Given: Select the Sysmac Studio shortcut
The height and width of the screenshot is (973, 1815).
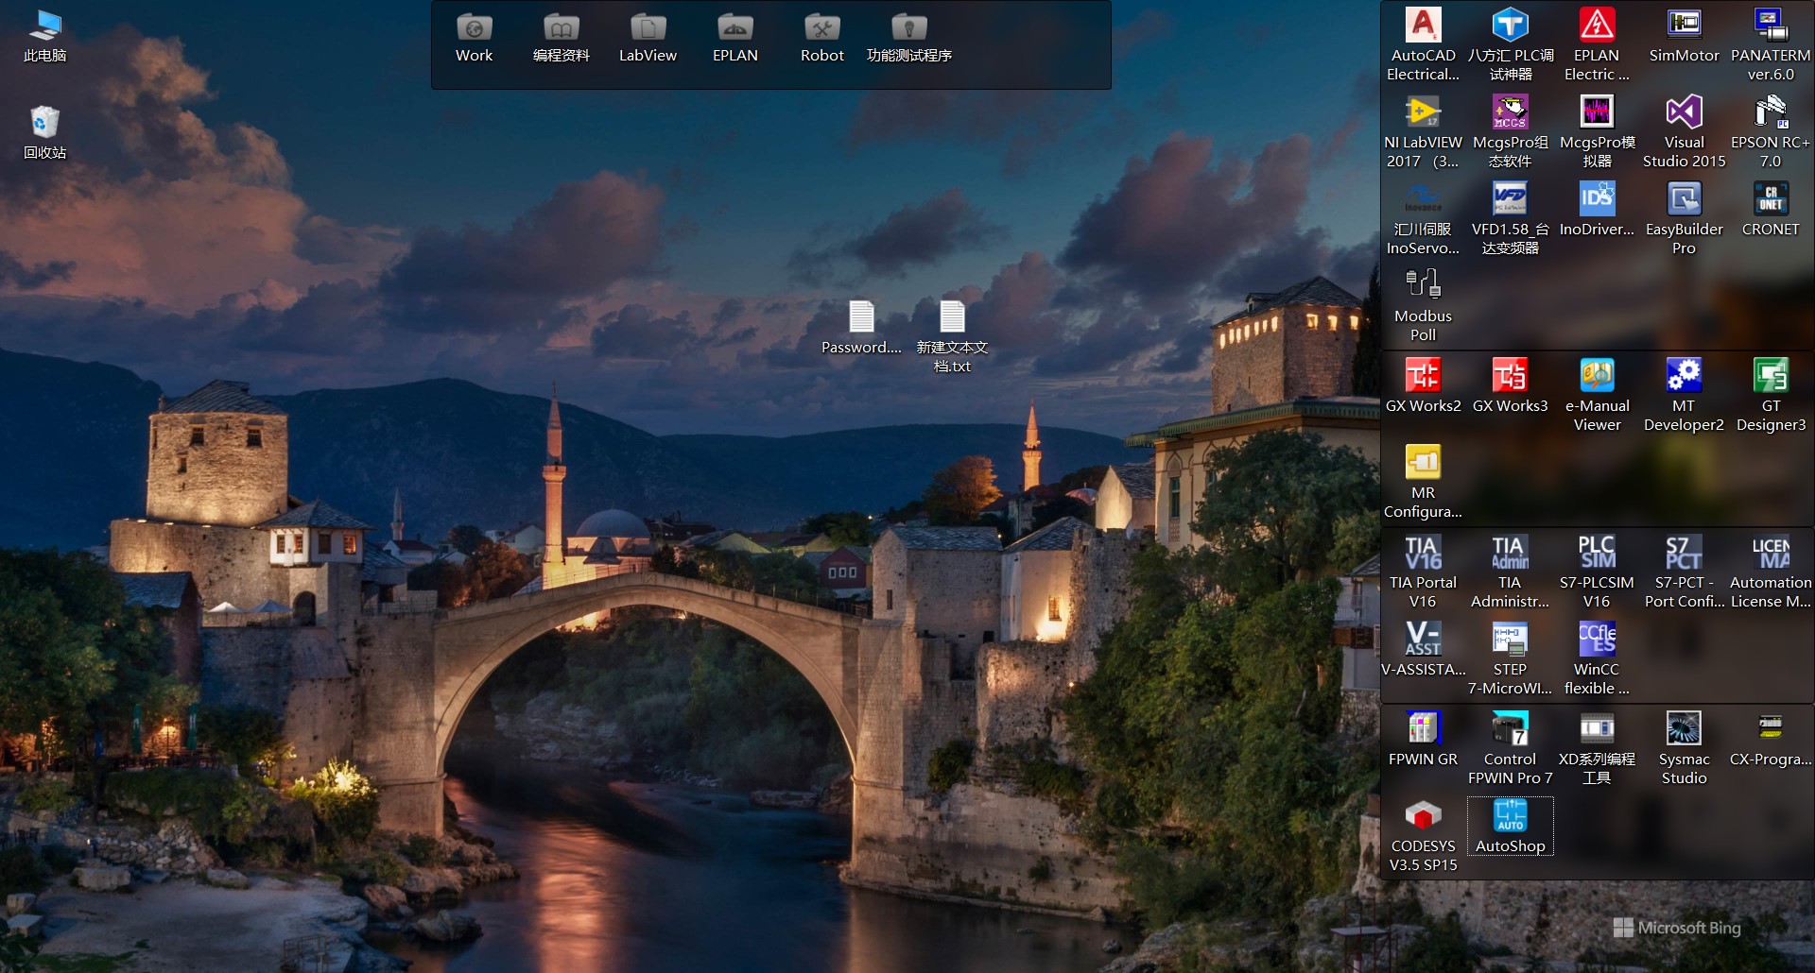Looking at the screenshot, I should coord(1684,729).
